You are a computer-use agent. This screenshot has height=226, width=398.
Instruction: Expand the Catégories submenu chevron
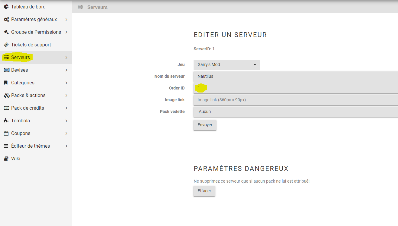coord(66,83)
